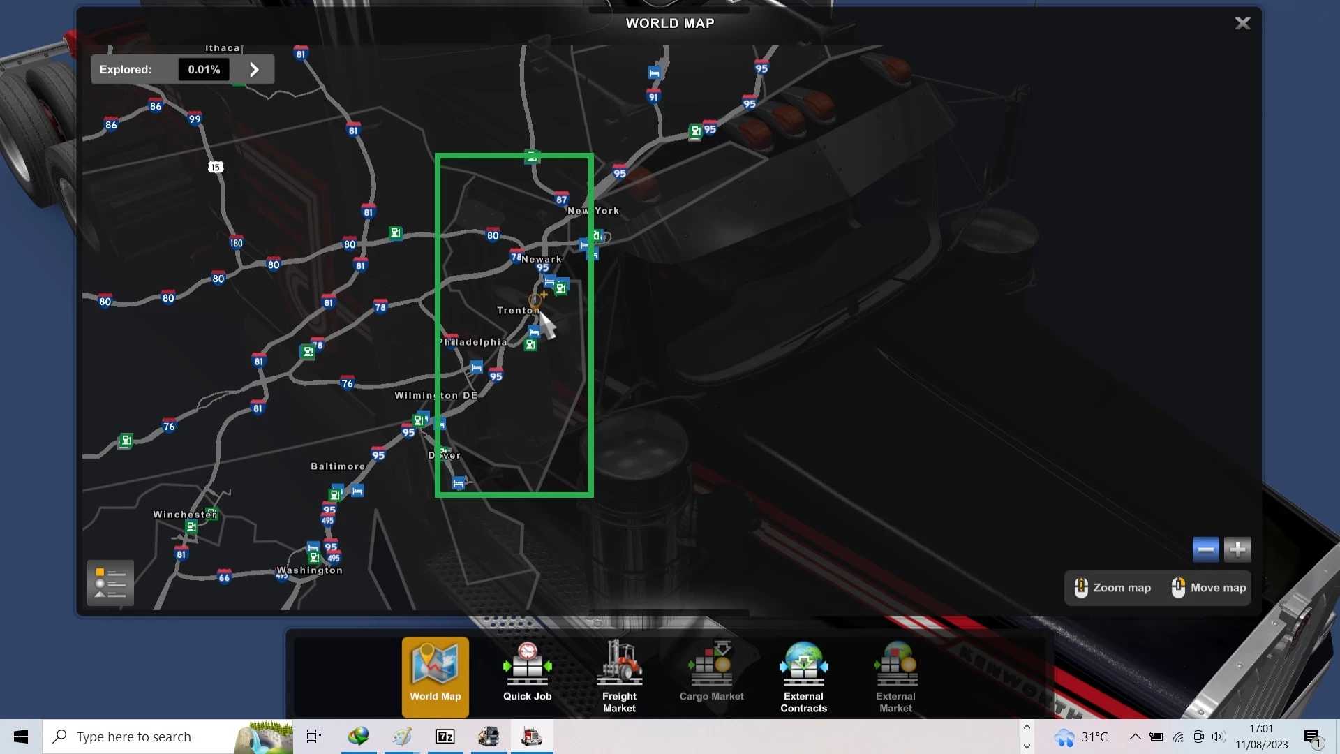Click the zoom in plus button

coord(1237,549)
